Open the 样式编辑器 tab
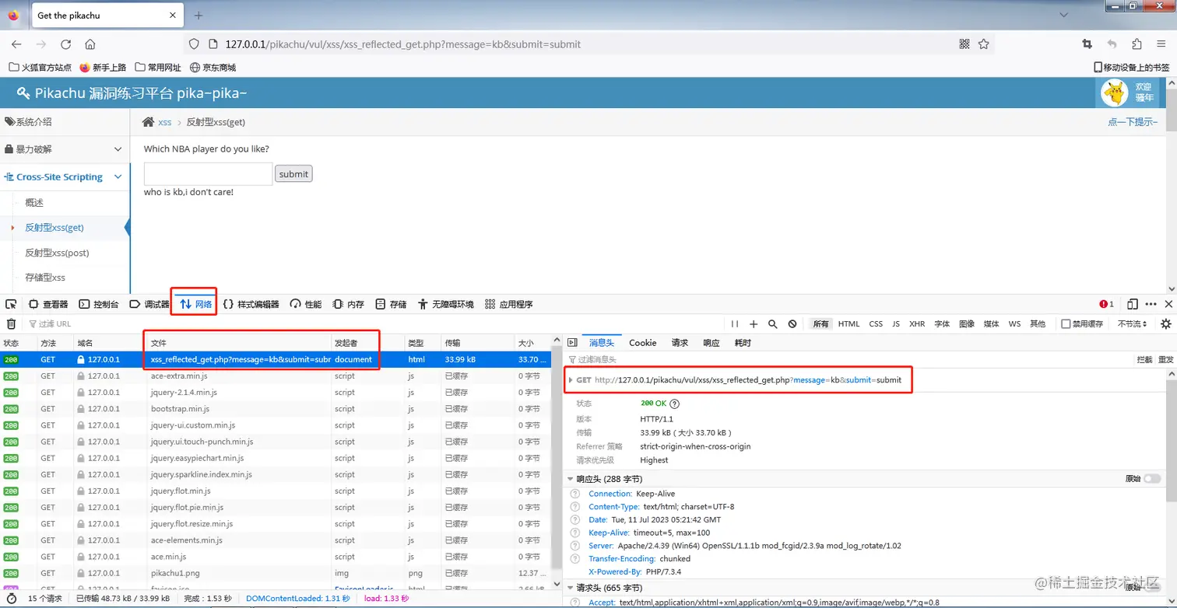Screen dimensions: 1177x608 click(x=251, y=304)
